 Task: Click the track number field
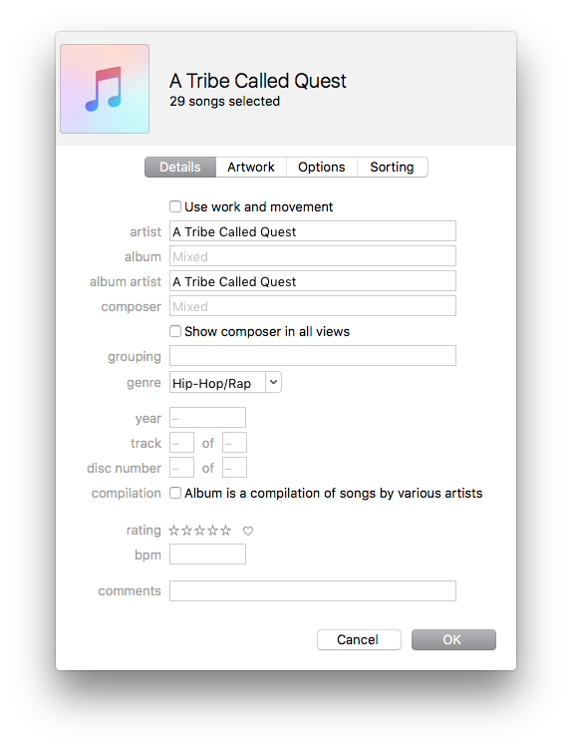click(181, 443)
